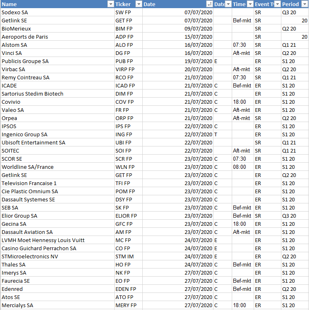Select the Aeroports de Paris cell

click(57, 37)
